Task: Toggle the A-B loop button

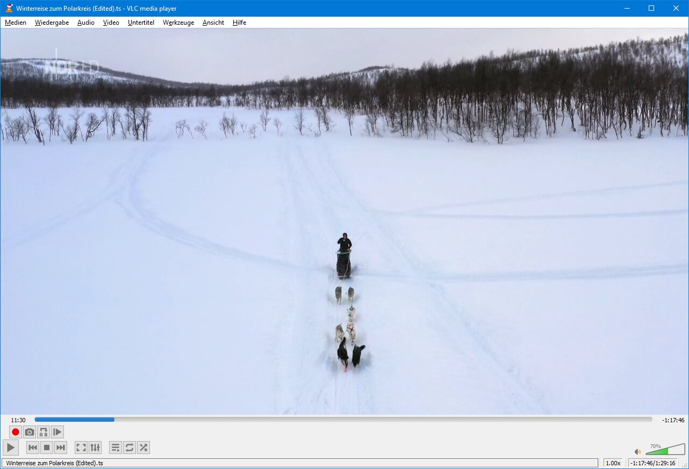Action: pyautogui.click(x=44, y=432)
